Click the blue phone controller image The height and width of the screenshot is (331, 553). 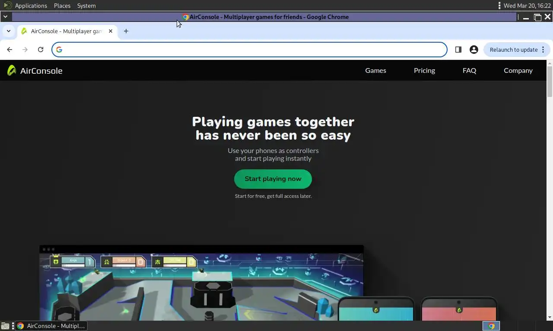coord(376,309)
